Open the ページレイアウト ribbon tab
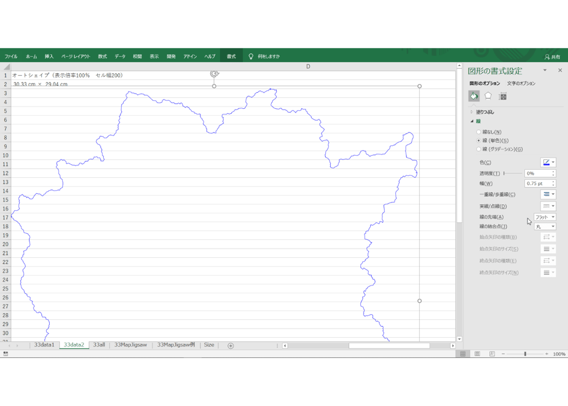Image resolution: width=568 pixels, height=406 pixels. 76,57
